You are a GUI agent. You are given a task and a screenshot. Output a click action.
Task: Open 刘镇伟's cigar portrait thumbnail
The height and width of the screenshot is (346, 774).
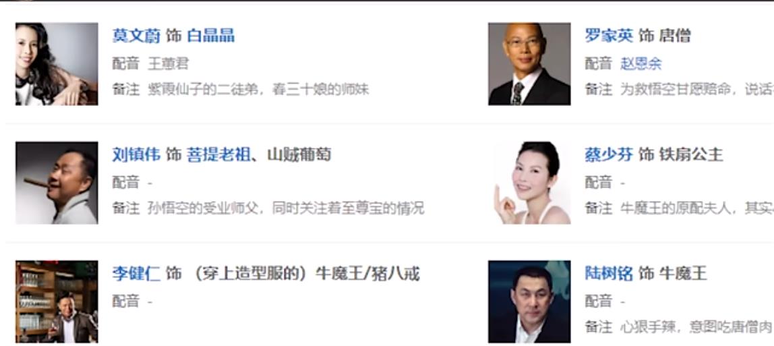tap(57, 183)
